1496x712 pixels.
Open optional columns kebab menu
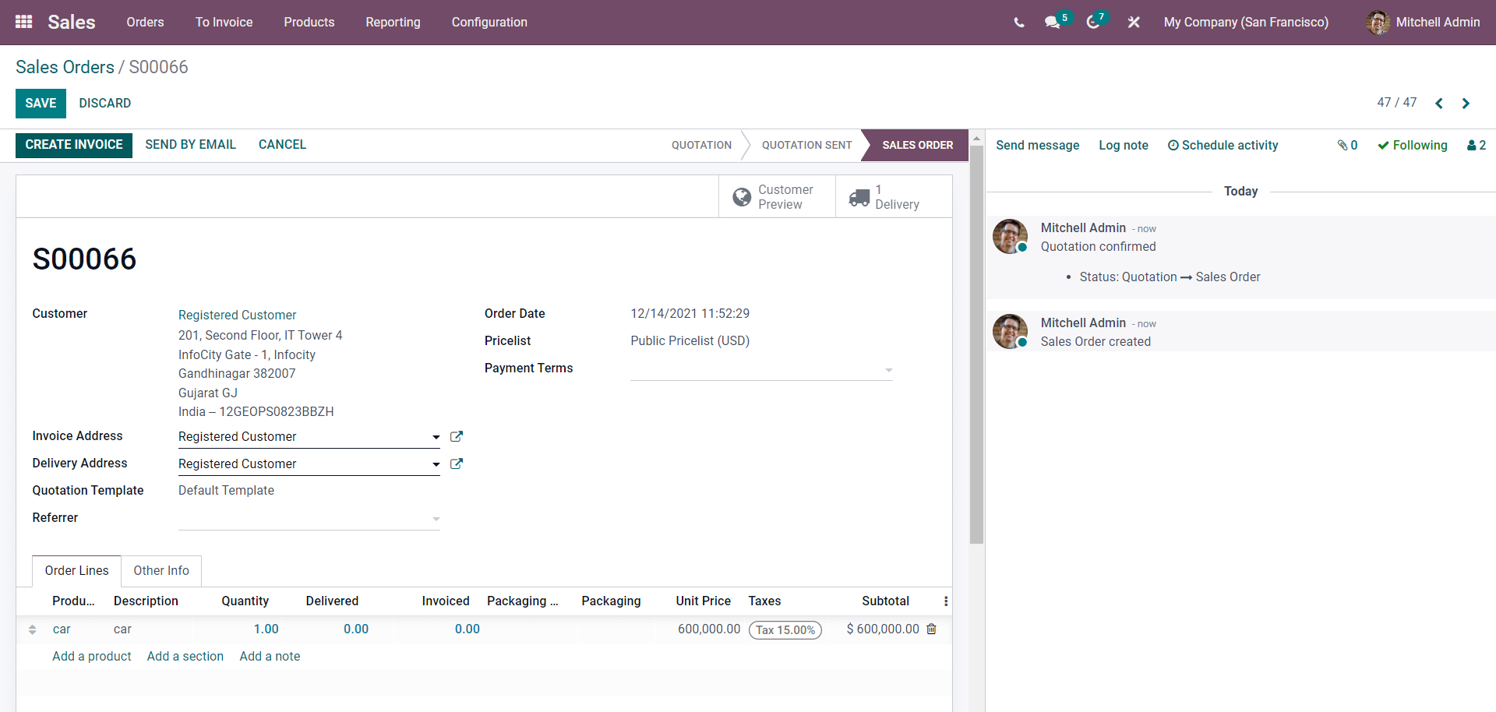coord(946,601)
